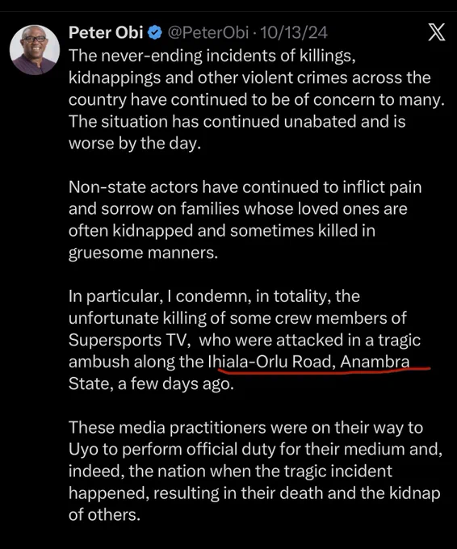
Task: Click the X logo icon
Action: [x=437, y=32]
